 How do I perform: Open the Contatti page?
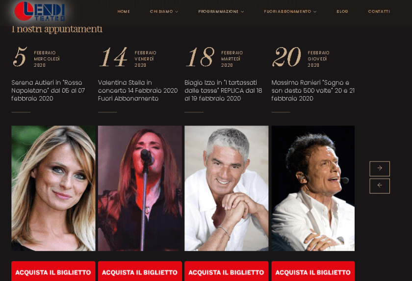pyautogui.click(x=379, y=11)
